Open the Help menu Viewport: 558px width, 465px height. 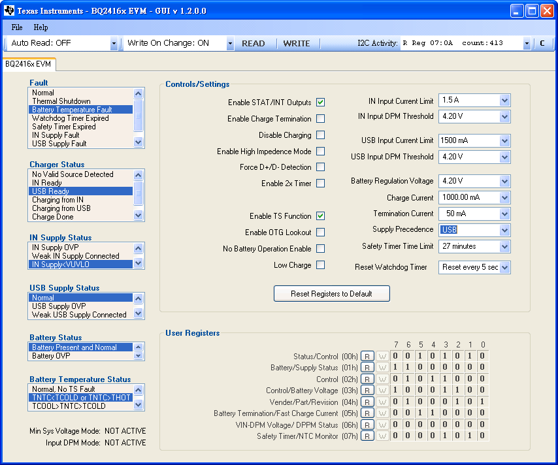[x=41, y=27]
